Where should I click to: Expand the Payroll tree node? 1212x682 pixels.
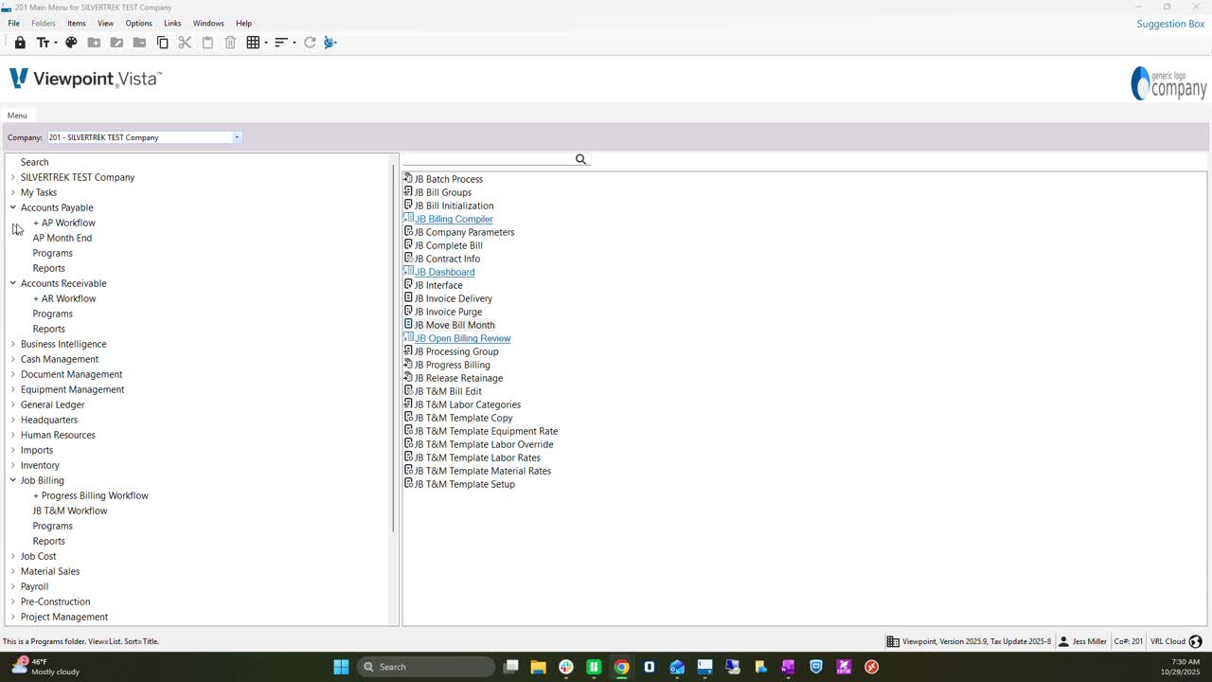pos(13,586)
